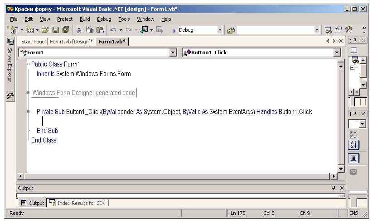Open the Find combo box dropdown arrow
This screenshot has width=372, height=223.
tap(317, 30)
